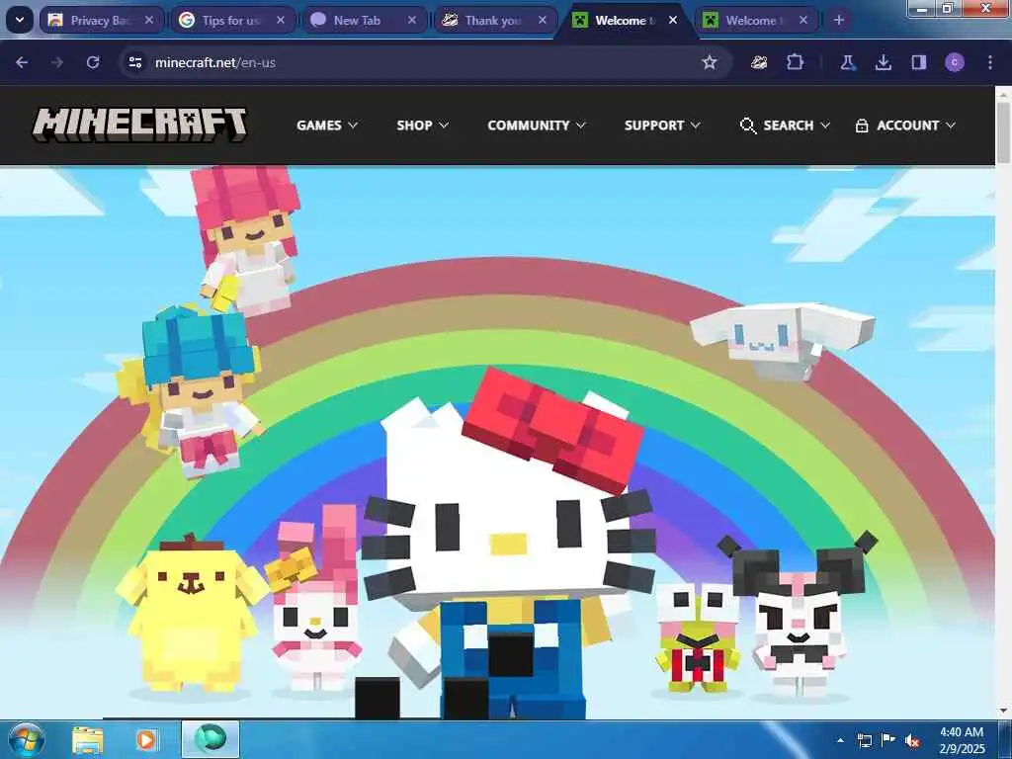The height and width of the screenshot is (759, 1012).
Task: Open the Windows Start menu
Action: pyautogui.click(x=26, y=739)
